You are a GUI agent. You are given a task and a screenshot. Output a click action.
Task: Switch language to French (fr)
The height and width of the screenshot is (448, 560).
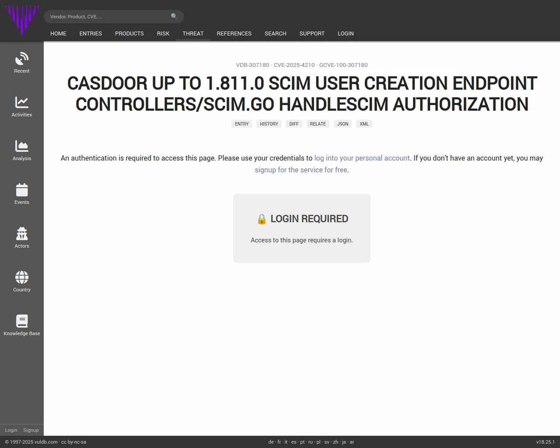(x=279, y=442)
